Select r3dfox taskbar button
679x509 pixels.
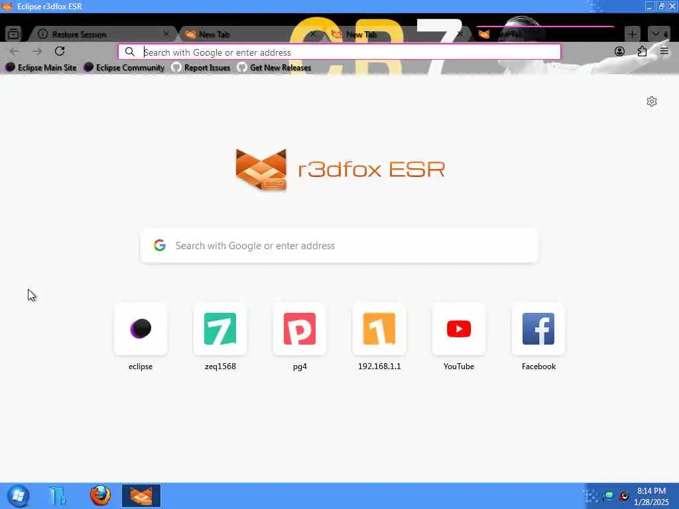[x=141, y=496]
